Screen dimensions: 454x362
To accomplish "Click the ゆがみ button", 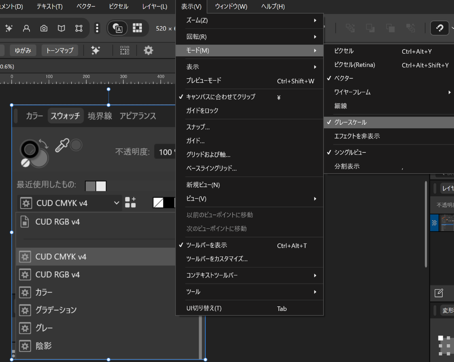I will click(23, 50).
